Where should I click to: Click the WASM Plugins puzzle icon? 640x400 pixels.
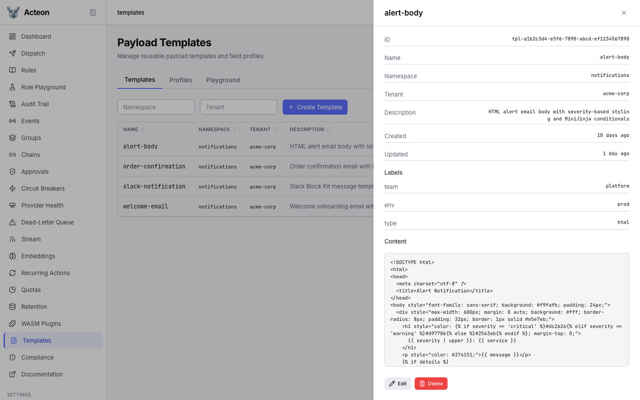(12, 324)
